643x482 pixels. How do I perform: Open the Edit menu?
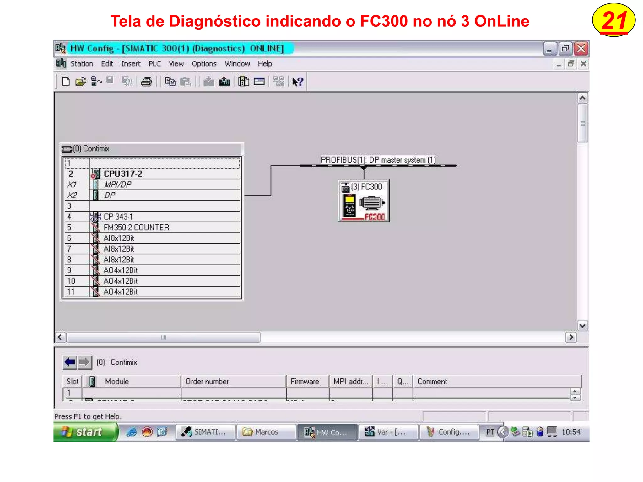[x=107, y=64]
